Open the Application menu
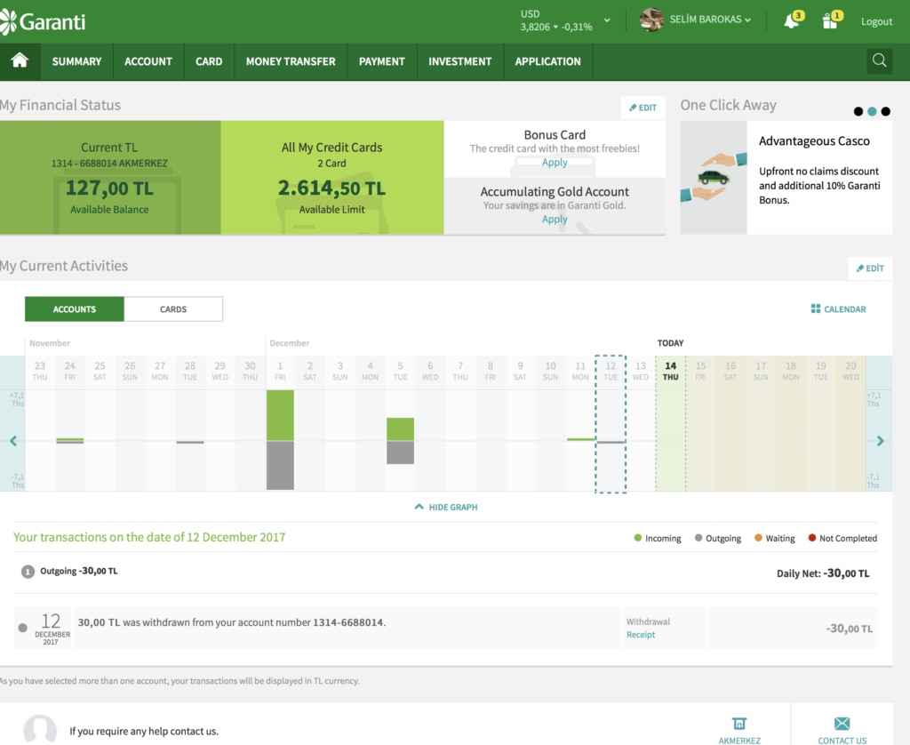The width and height of the screenshot is (910, 745). click(547, 61)
